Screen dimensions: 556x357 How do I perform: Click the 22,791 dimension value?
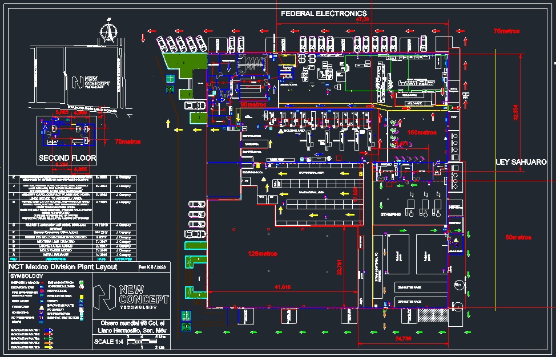coord(339,267)
